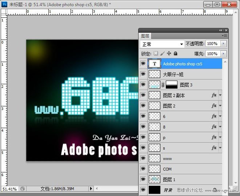
Task: Select the 图层 3 layer mask thumbnail
Action: coord(172,85)
